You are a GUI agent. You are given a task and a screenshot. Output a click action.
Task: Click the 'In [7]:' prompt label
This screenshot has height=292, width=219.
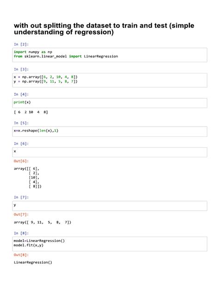click(21, 197)
